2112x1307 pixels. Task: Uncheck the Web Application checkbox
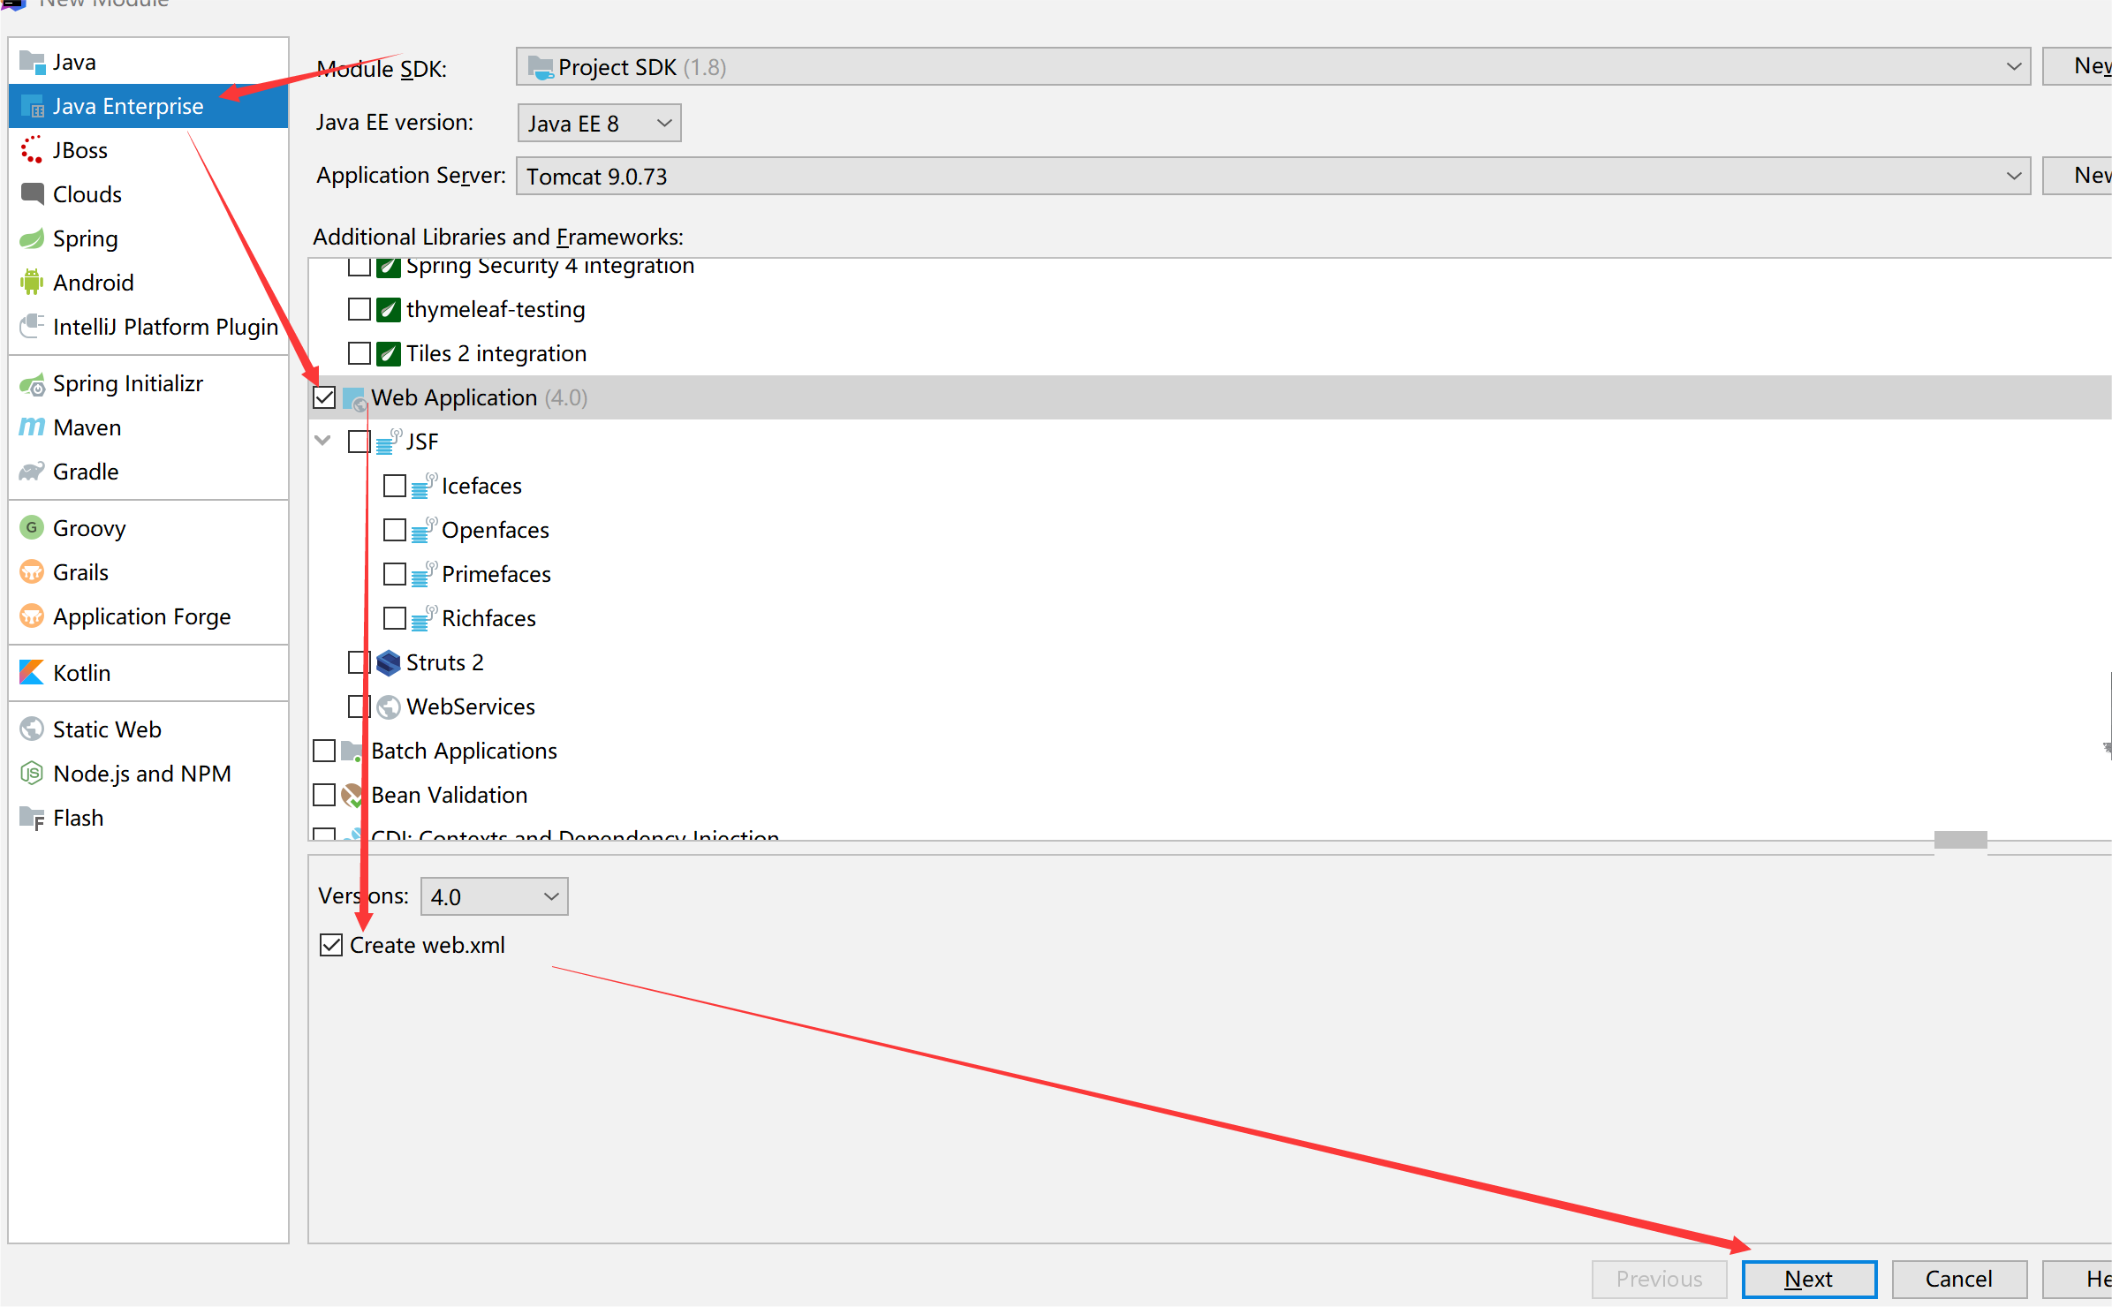324,397
